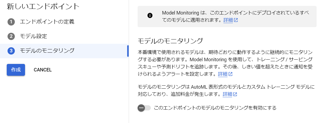Select the step 1 number circle
322x123 pixels.
(x=11, y=22)
